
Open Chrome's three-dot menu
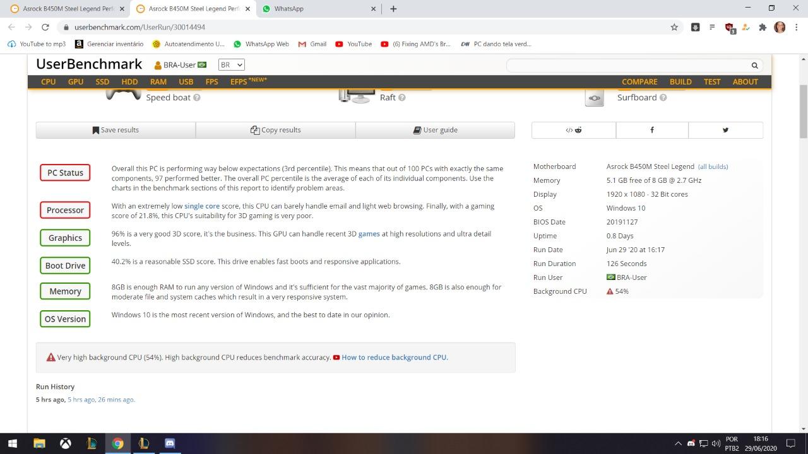(797, 27)
